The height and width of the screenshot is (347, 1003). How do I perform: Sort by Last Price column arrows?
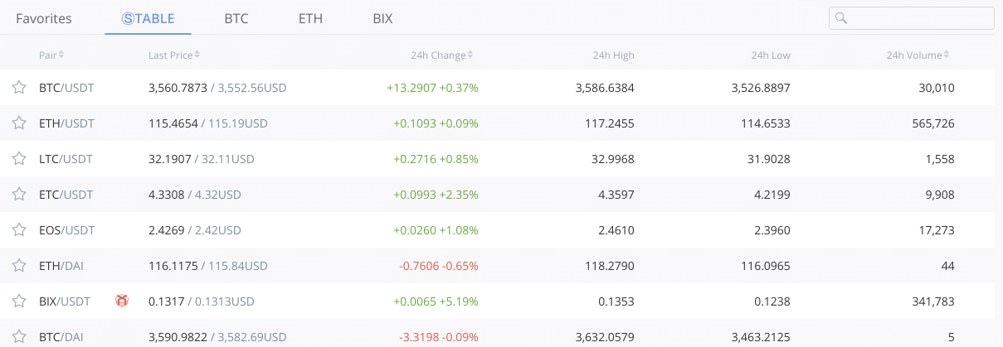(x=197, y=55)
